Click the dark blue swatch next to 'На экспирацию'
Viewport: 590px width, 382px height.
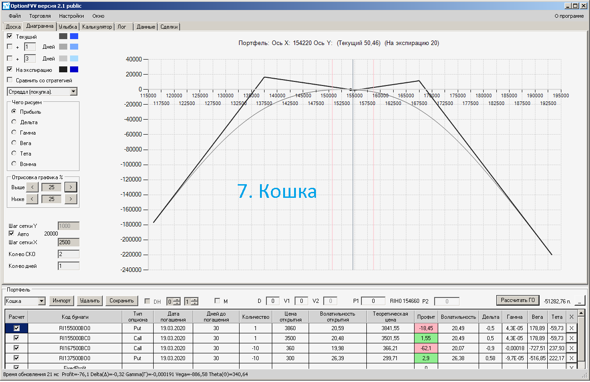coord(74,70)
